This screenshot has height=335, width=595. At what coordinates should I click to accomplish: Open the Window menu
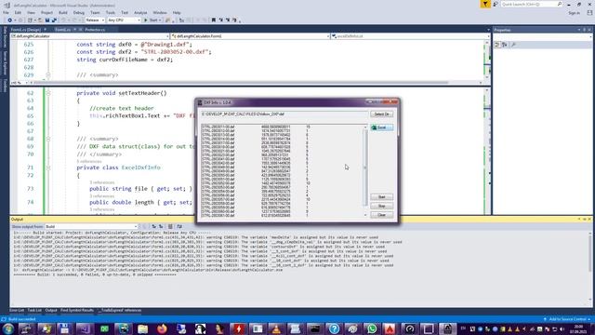[159, 12]
